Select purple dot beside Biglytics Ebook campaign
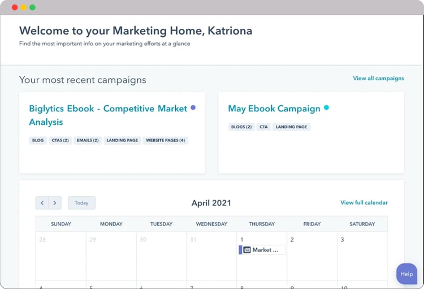424x289 pixels. point(193,107)
